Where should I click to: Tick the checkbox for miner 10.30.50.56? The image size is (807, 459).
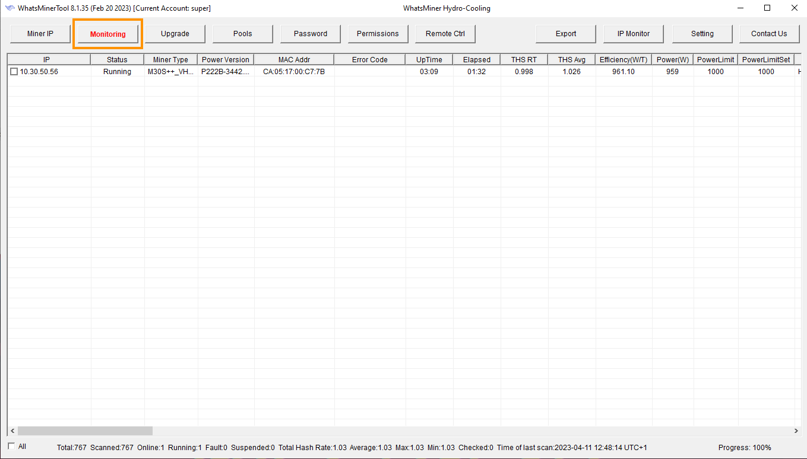coord(14,72)
